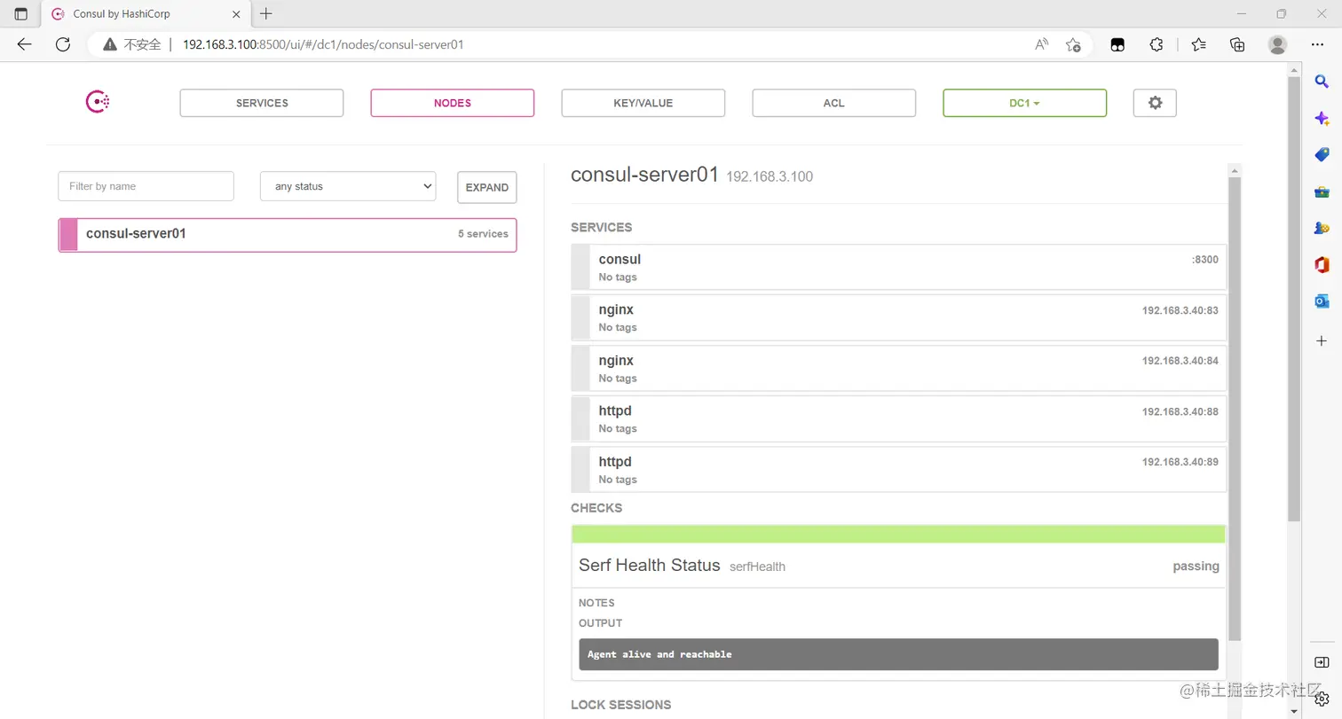
Task: Open nginx service at 192.168.3.40:84
Action: 898,368
